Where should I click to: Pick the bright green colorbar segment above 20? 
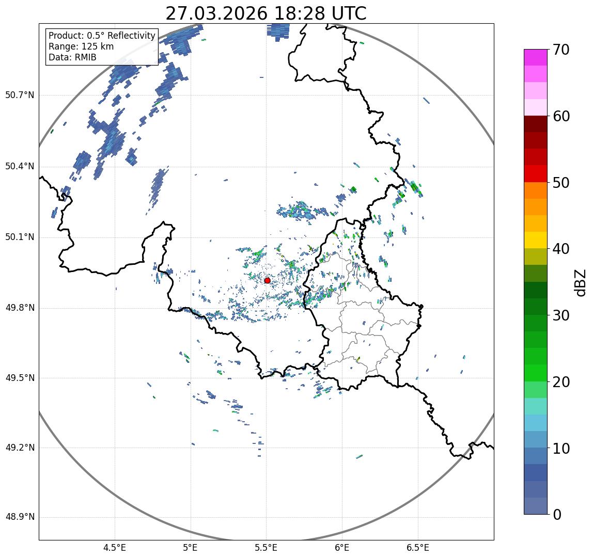pos(536,373)
